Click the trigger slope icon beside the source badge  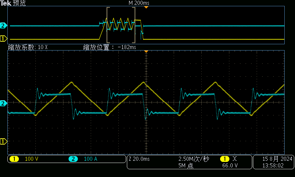(x=235, y=159)
